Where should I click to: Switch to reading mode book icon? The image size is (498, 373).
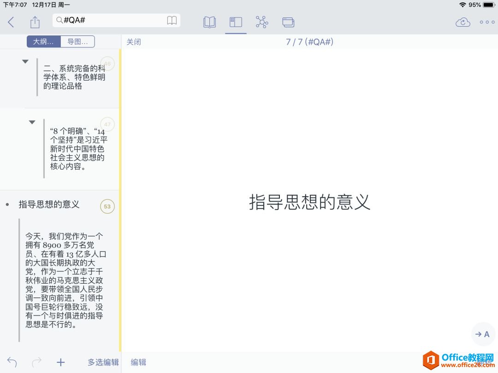coord(209,22)
